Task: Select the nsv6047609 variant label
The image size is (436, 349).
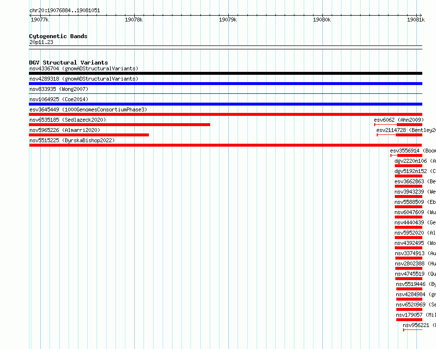Action: click(x=415, y=212)
